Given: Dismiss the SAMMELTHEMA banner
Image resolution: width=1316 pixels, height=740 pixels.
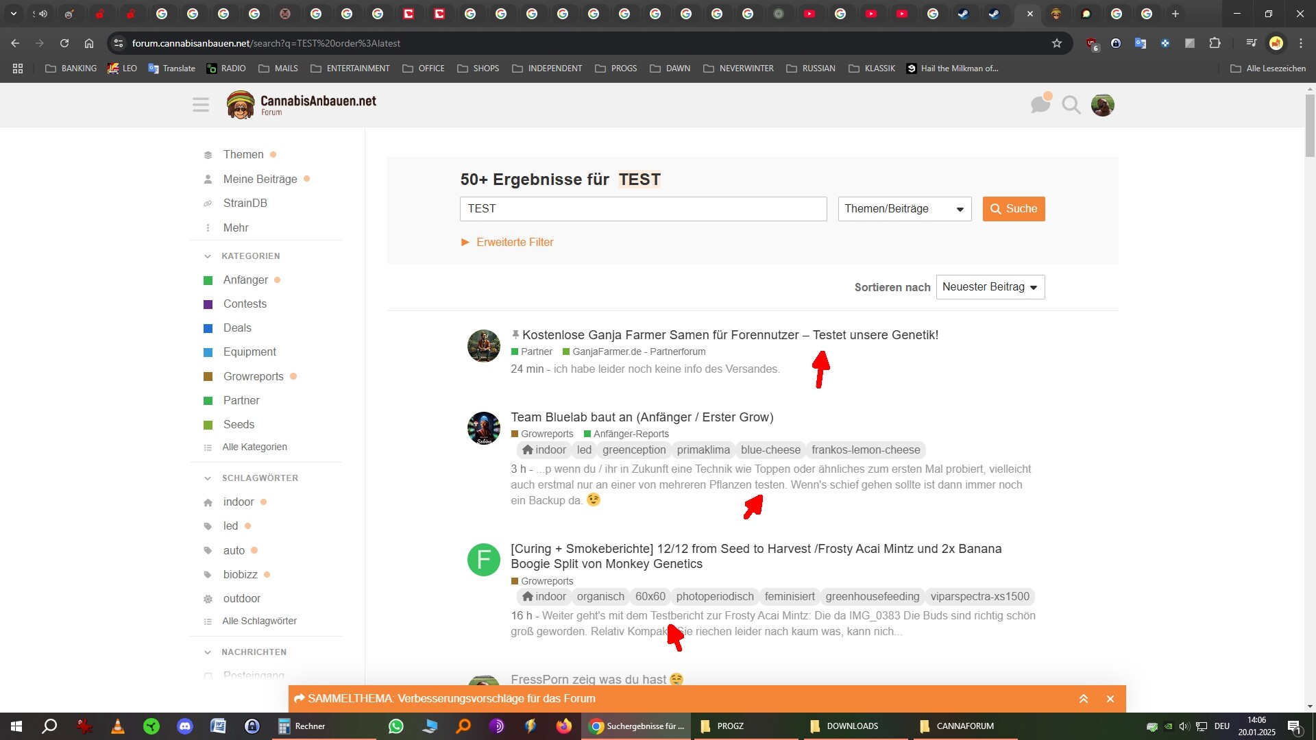Looking at the screenshot, I should pos(1110,699).
